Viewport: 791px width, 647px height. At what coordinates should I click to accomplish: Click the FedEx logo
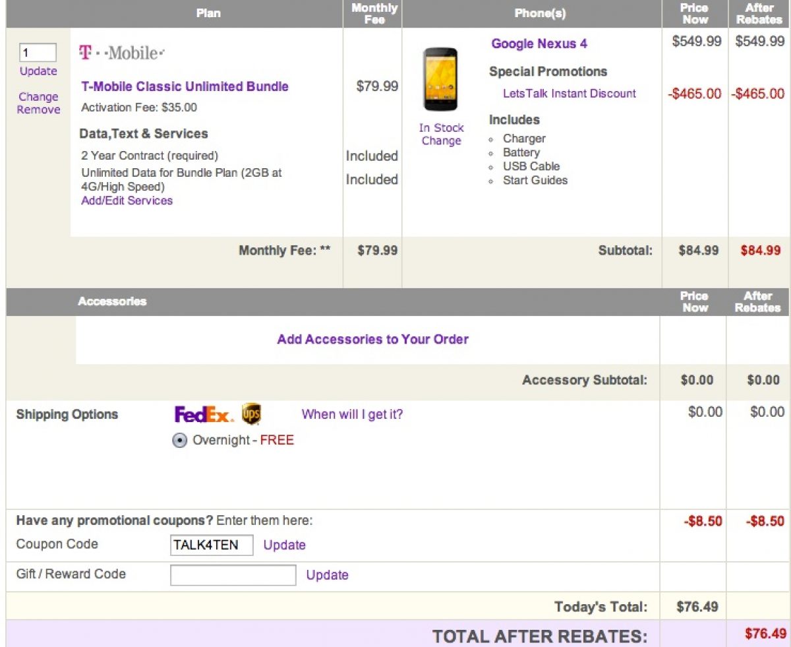[203, 415]
